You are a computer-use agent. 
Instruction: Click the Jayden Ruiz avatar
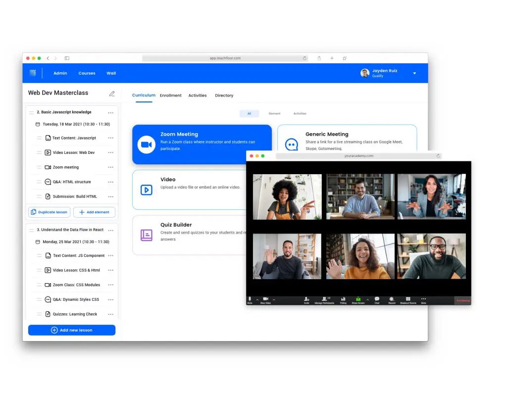(x=365, y=73)
